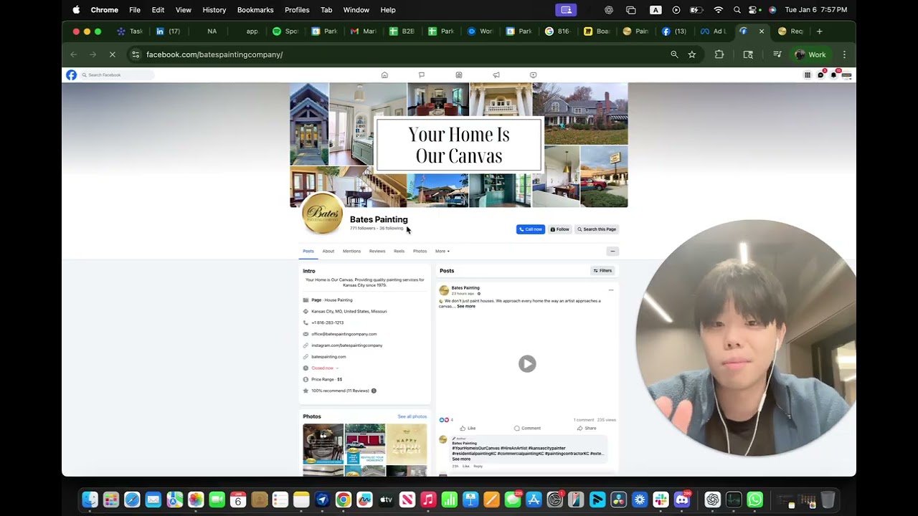Click the address bar URL facebook.com/batespaintingcompany/
918x516 pixels.
214,54
